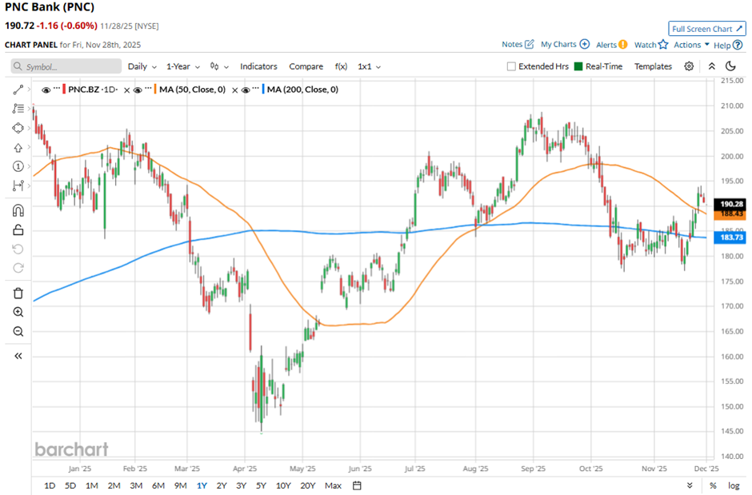Switch to dark mode moon icon
Image resolution: width=752 pixels, height=495 pixels.
point(730,66)
